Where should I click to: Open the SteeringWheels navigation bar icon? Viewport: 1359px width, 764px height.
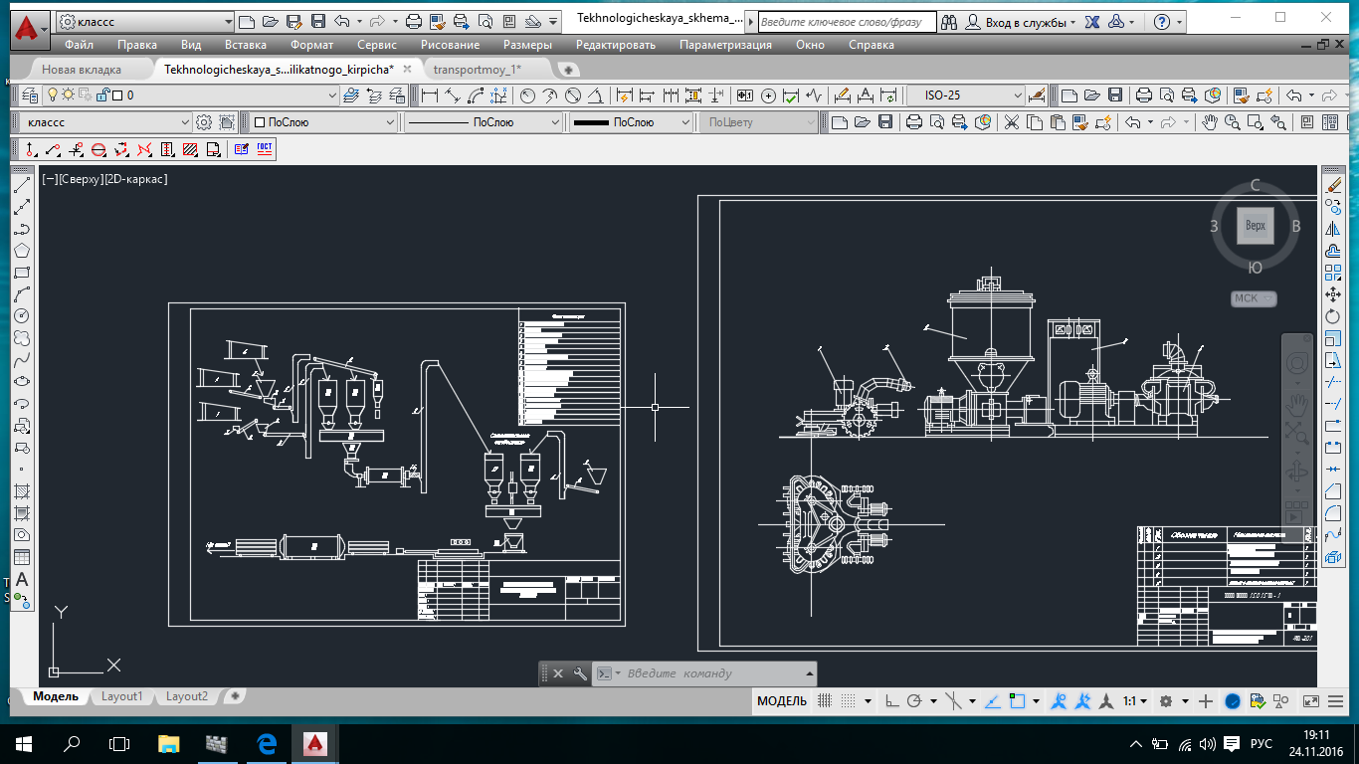click(x=1297, y=364)
